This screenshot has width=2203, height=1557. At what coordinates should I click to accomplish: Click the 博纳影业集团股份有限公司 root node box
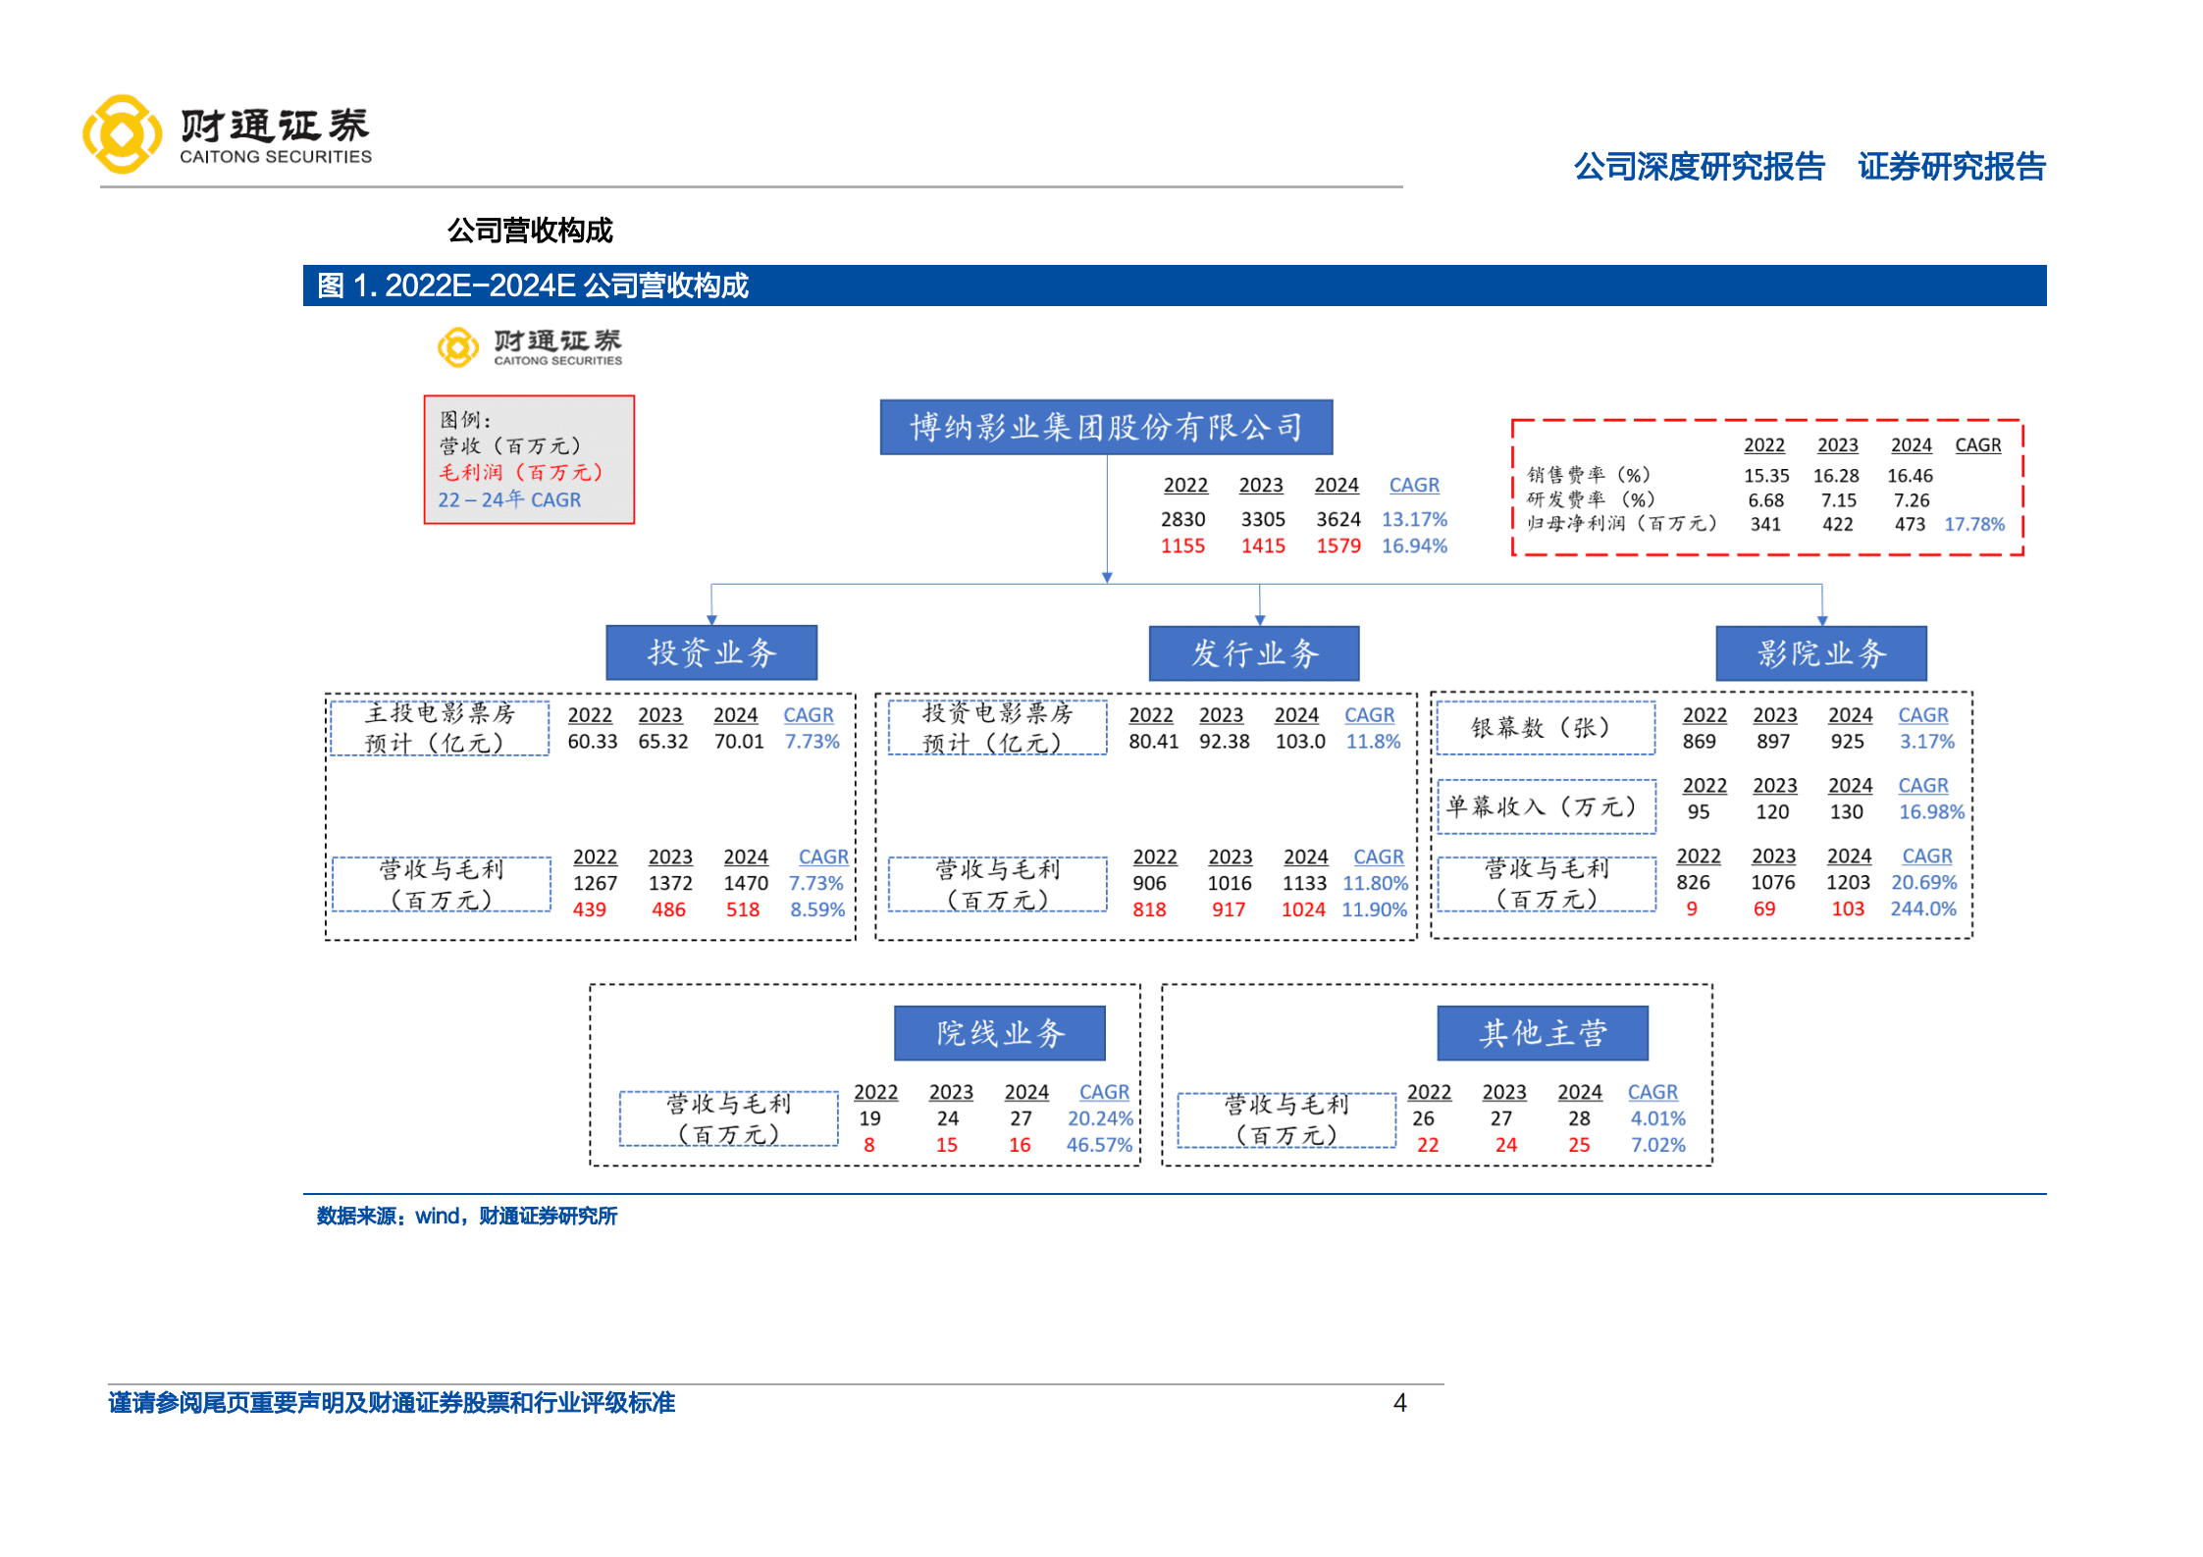pyautogui.click(x=1107, y=427)
